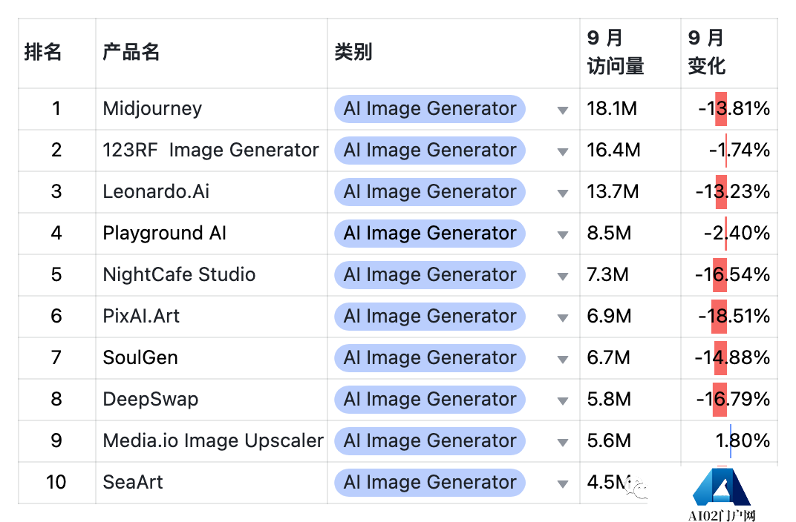Click the AI Image Generator tag in 123RF row
The image size is (796, 522).
click(429, 150)
